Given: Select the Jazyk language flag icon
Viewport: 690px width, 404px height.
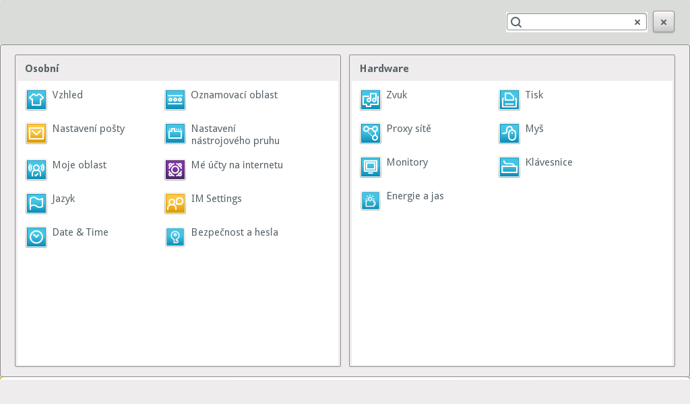Looking at the screenshot, I should click(x=36, y=203).
